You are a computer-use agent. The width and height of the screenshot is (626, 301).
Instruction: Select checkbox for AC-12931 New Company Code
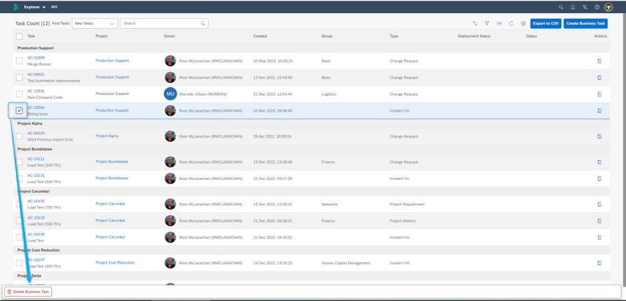coord(19,94)
